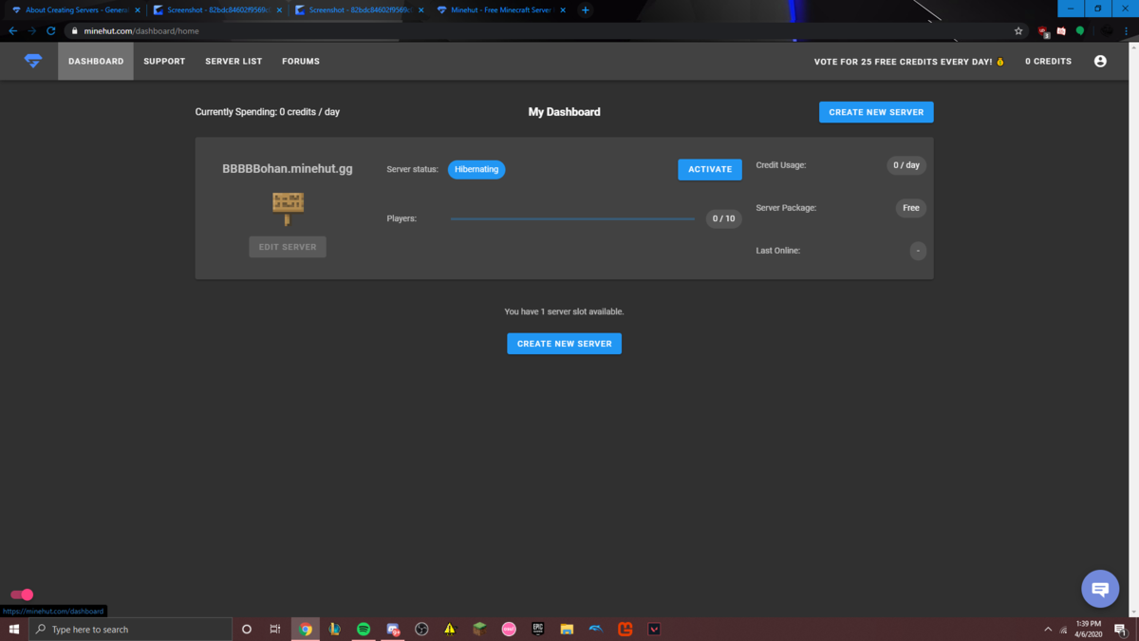Switch to About Creating Servers tab
This screenshot has width=1139, height=641.
76,10
